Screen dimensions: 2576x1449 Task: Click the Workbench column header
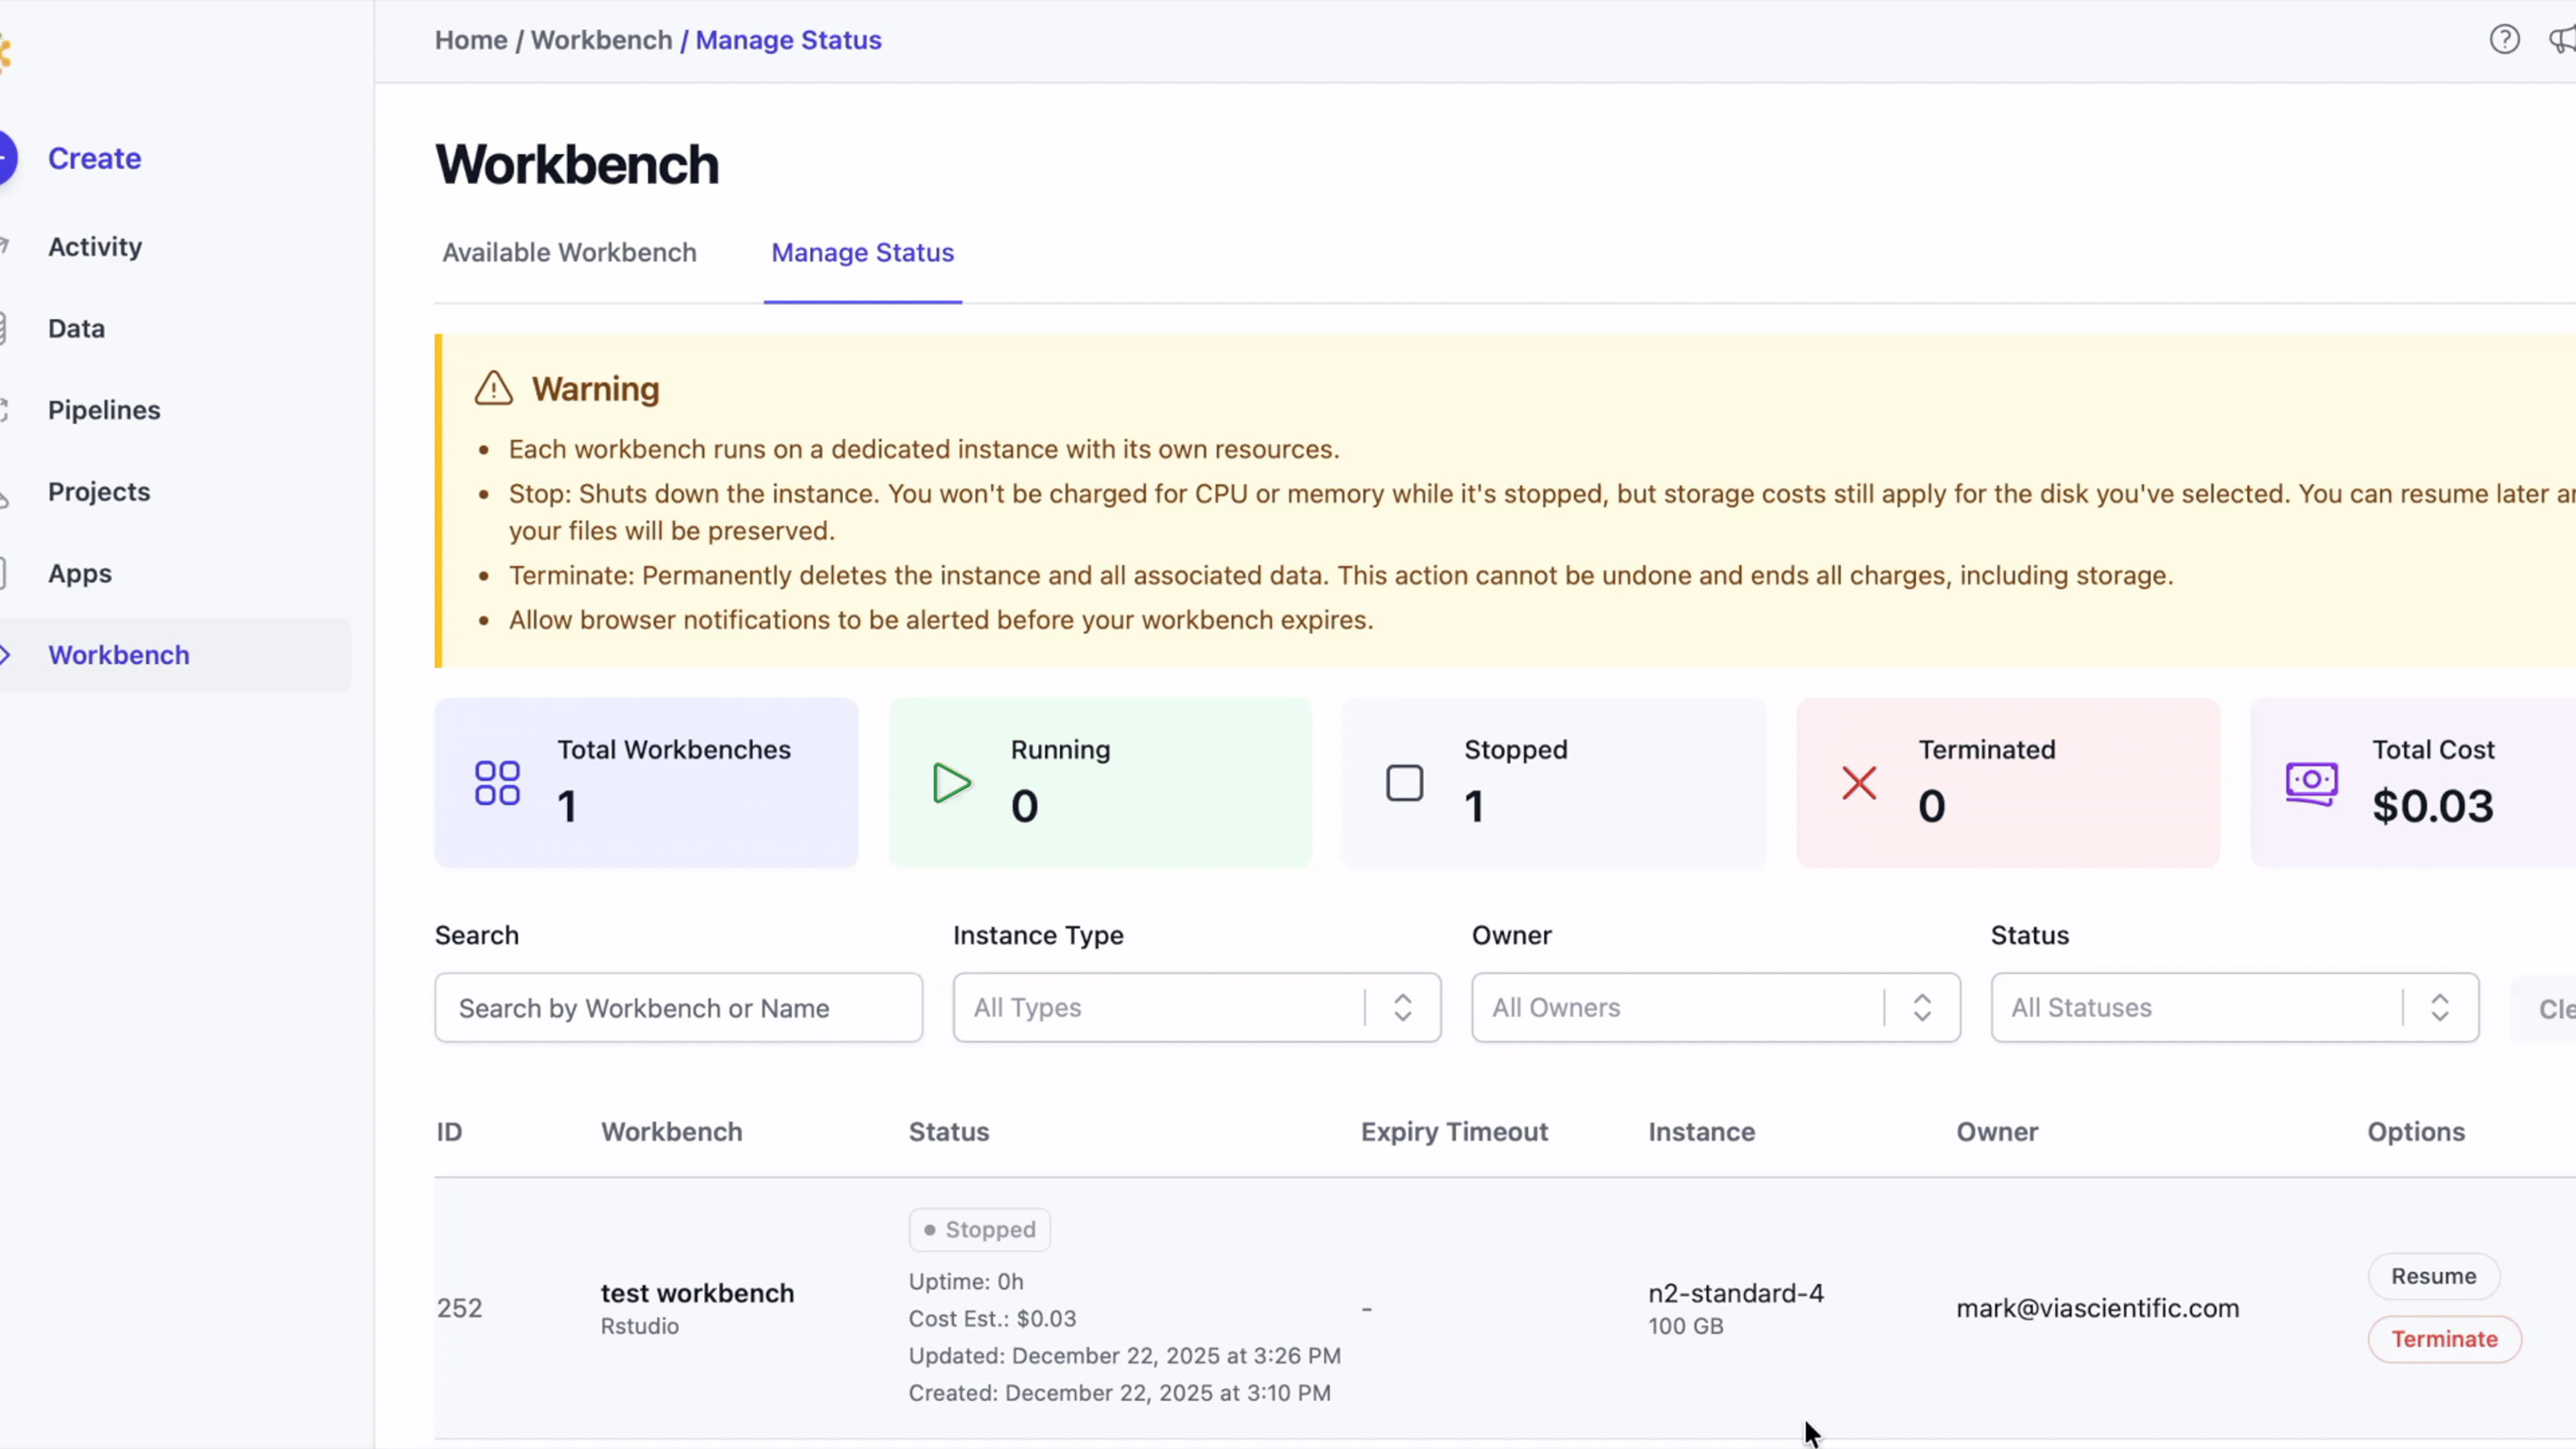pyautogui.click(x=671, y=1132)
